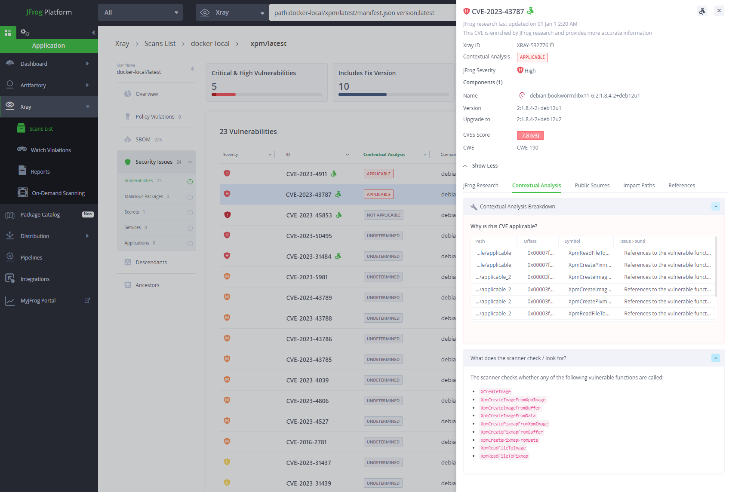Switch to the Impact Paths tab
Screen dimensions: 729x492
click(639, 185)
